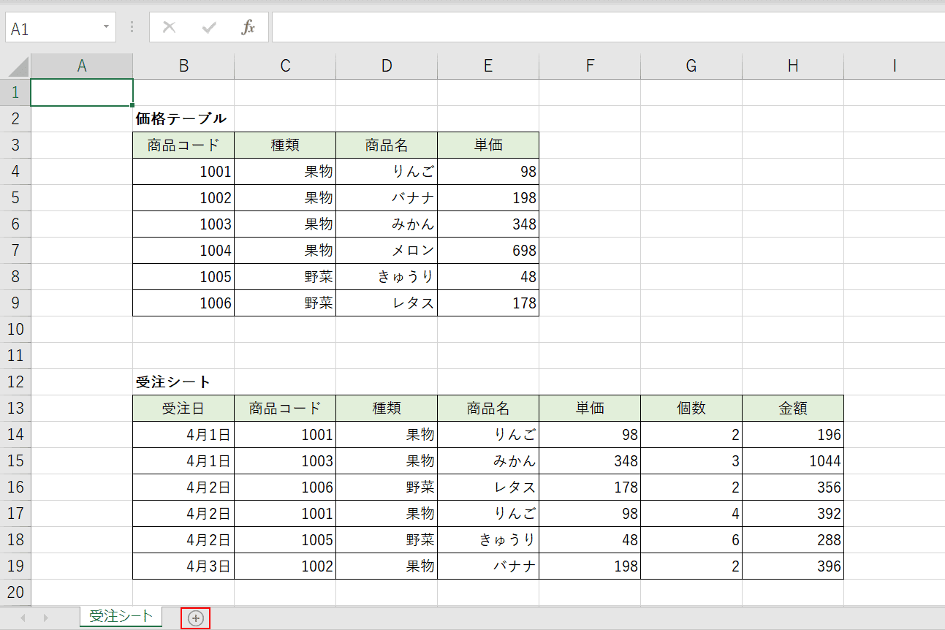Click the Select All corner triangle
The height and width of the screenshot is (630, 945).
(x=15, y=66)
